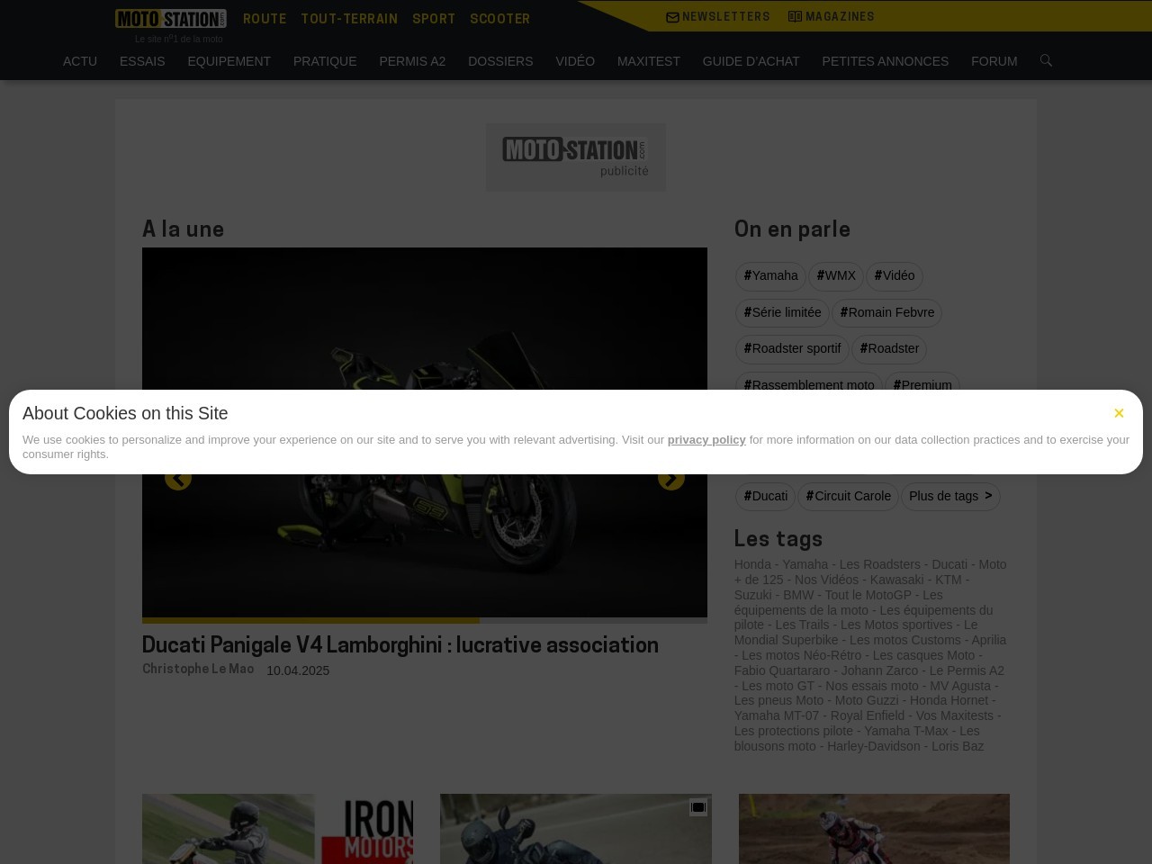
Task: Select the SPORT category
Action: [x=434, y=19]
